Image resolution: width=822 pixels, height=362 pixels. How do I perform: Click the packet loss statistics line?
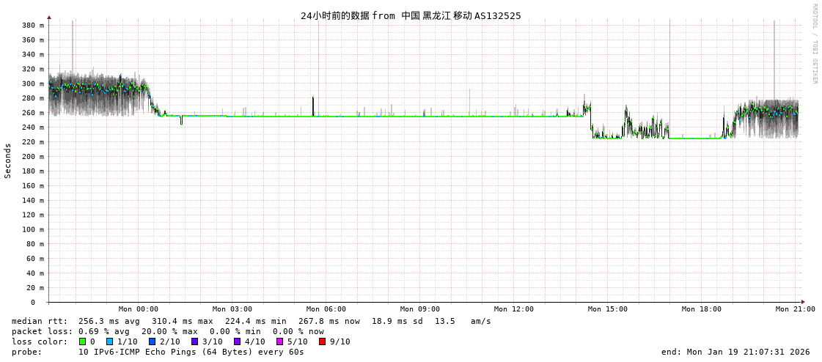167,331
